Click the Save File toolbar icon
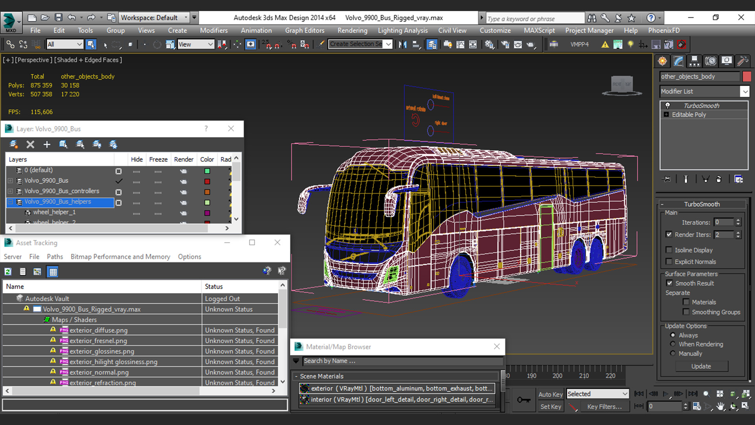The image size is (755, 425). pyautogui.click(x=59, y=18)
